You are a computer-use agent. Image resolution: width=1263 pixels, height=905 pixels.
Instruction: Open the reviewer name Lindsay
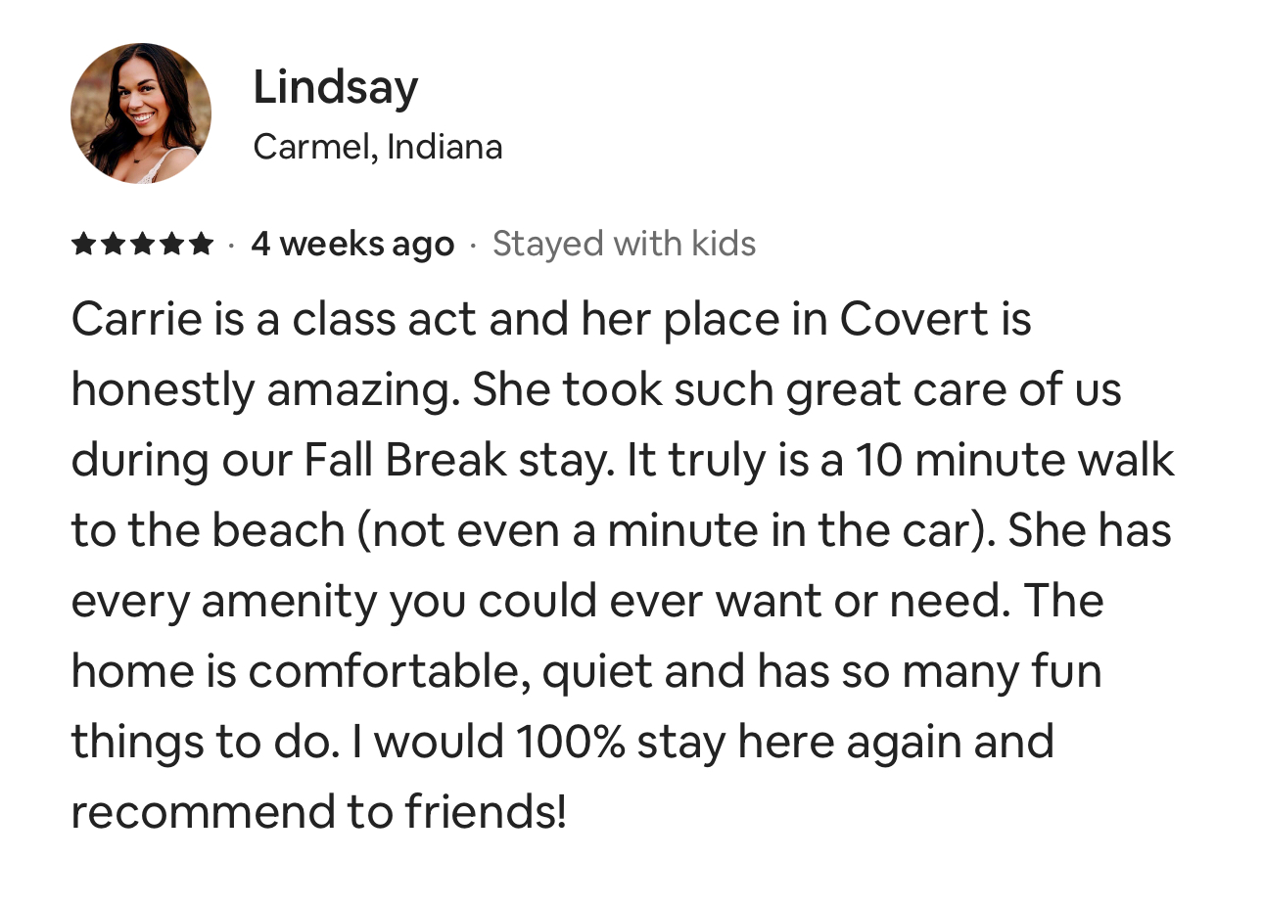[335, 87]
